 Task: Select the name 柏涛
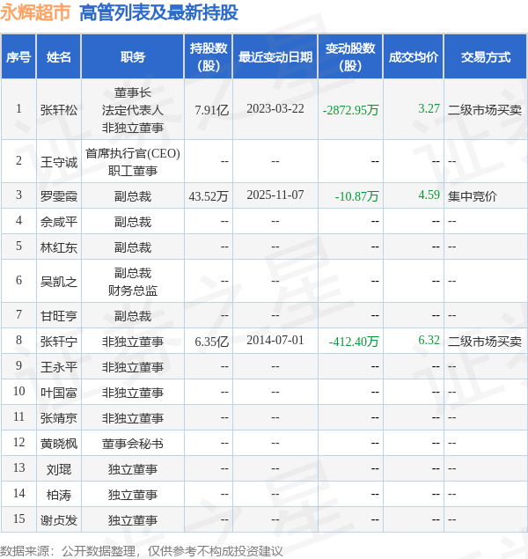[59, 495]
